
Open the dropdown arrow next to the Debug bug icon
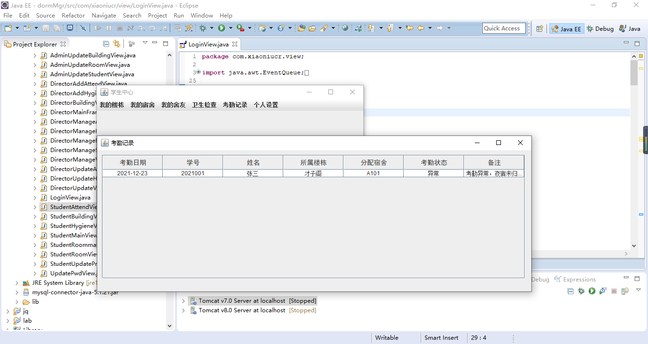pyautogui.click(x=212, y=28)
